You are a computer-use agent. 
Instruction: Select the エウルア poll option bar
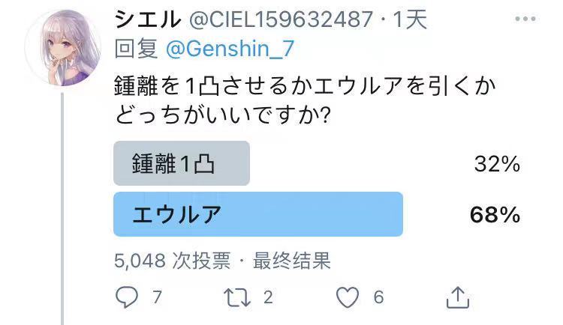[257, 215]
